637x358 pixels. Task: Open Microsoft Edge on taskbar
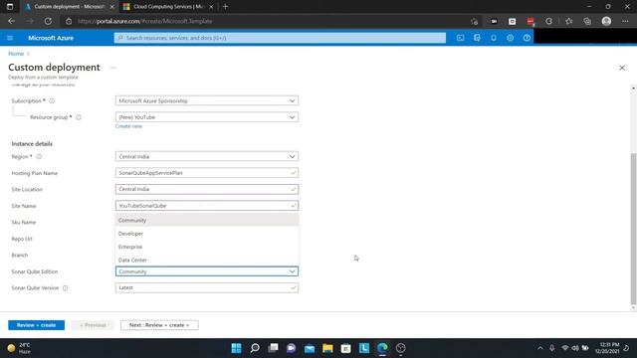click(382, 348)
